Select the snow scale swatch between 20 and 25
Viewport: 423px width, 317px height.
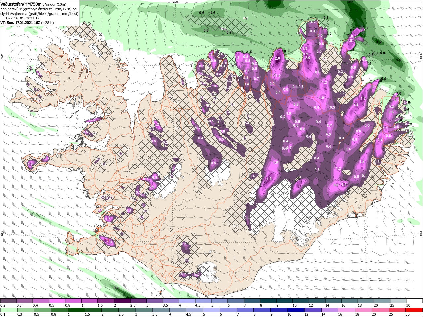382,301
